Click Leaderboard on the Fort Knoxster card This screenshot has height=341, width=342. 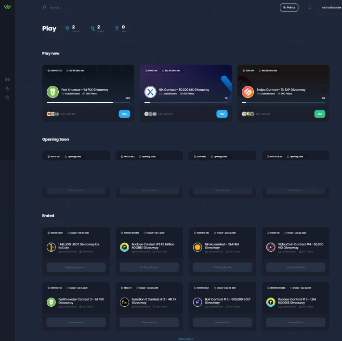pyautogui.click(x=71, y=94)
